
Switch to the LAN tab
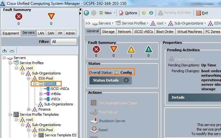[x=41, y=33]
